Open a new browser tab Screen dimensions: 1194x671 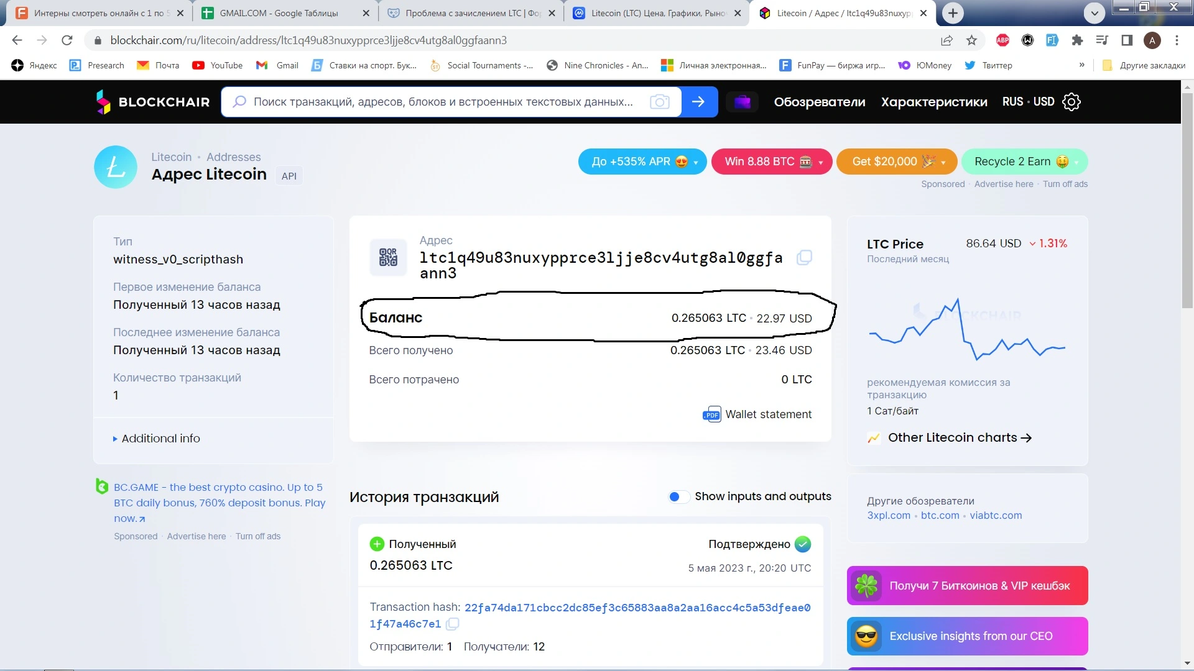[x=953, y=12]
